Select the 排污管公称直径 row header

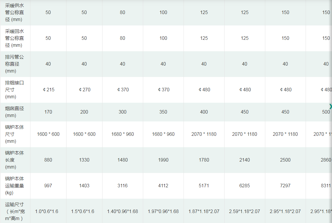click(x=15, y=64)
